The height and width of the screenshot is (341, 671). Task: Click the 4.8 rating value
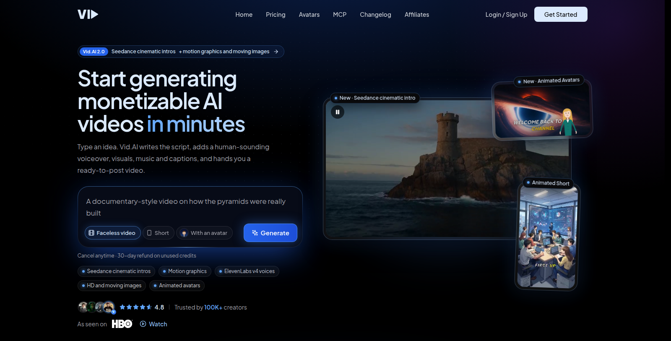(x=159, y=307)
